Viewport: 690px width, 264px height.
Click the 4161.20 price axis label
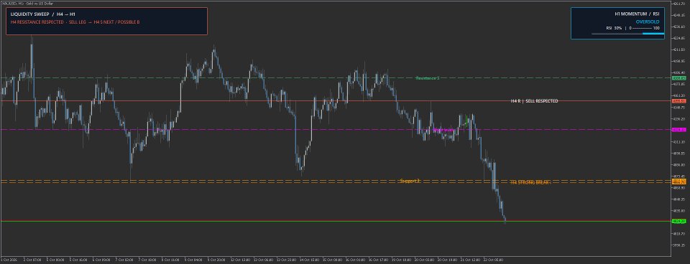click(679, 95)
